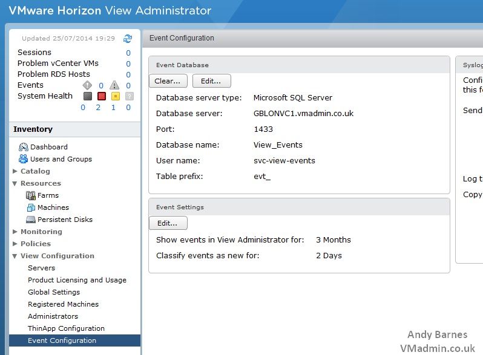Click the Events error count zero
Screen dimensions: 483x355
[x=101, y=86]
